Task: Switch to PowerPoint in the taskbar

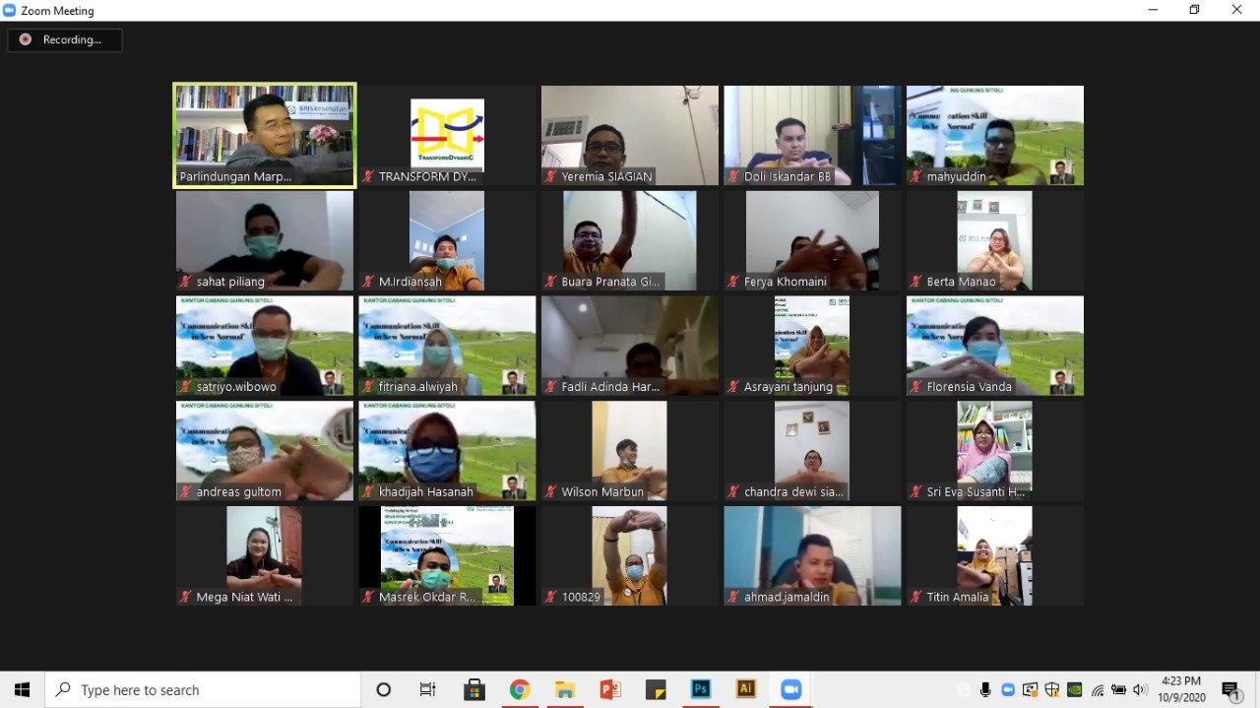Action: coord(610,689)
